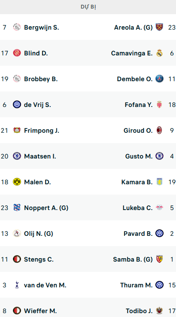Select substitute Gusto M.
The image size is (176, 317).
139,156
